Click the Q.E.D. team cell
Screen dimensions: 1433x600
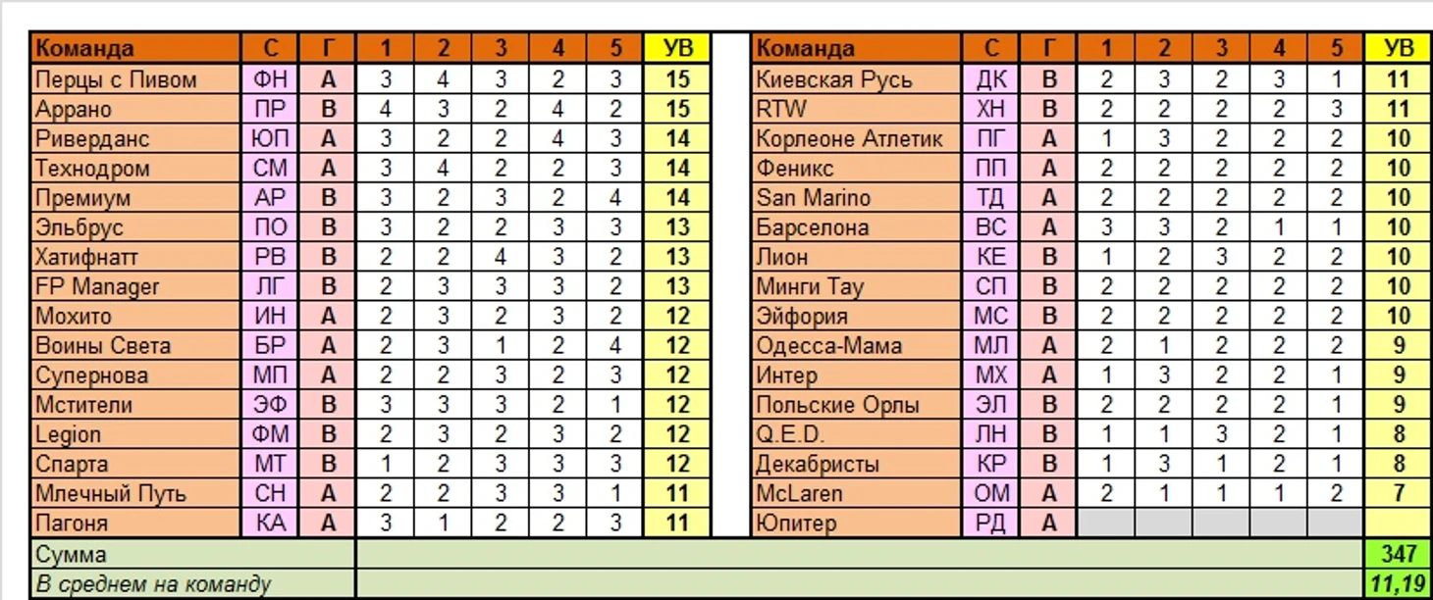[857, 434]
